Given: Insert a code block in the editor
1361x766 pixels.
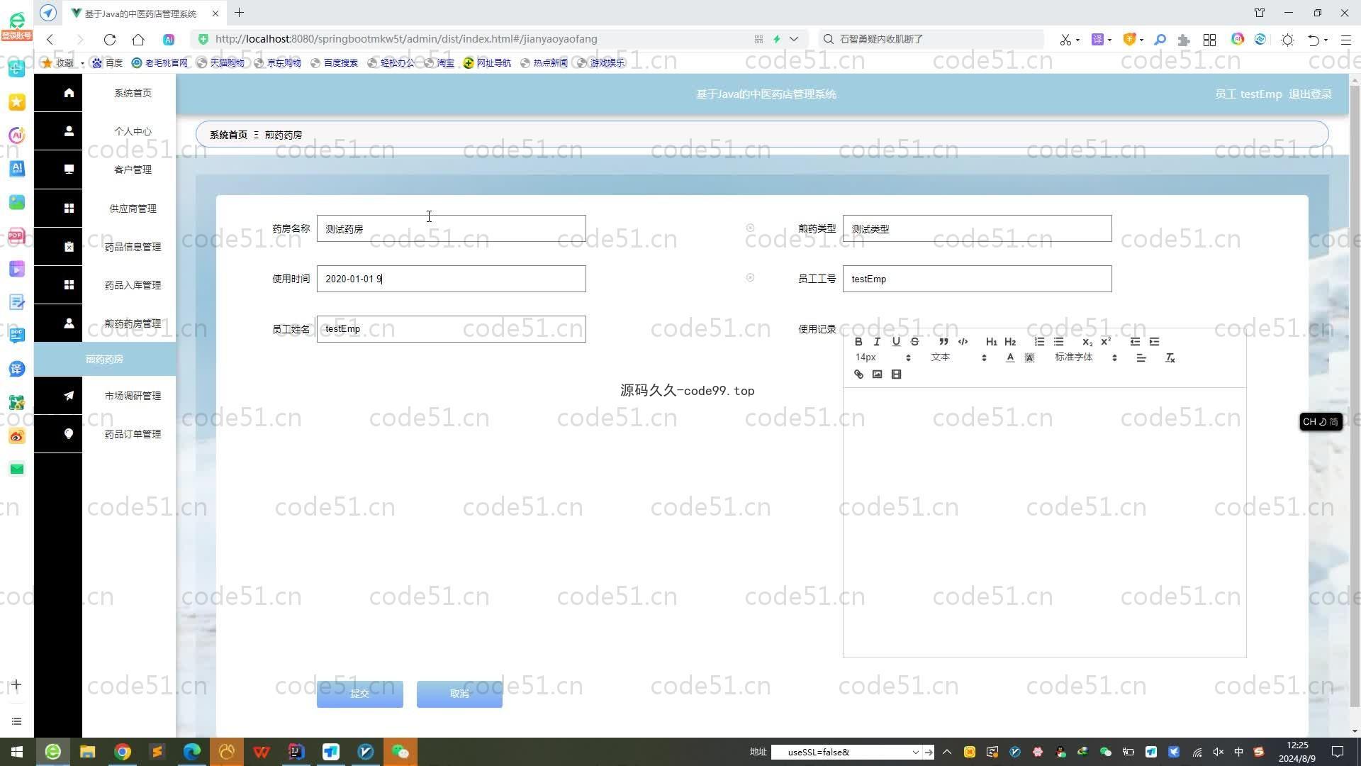Looking at the screenshot, I should 963,342.
